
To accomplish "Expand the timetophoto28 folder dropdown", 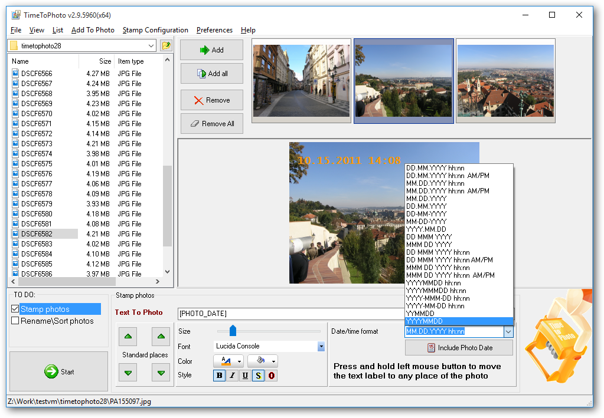I will tap(151, 45).
